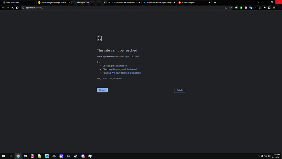This screenshot has width=282, height=159.
Task: Click the green thumbs-up extension icon
Action: coord(241,8)
